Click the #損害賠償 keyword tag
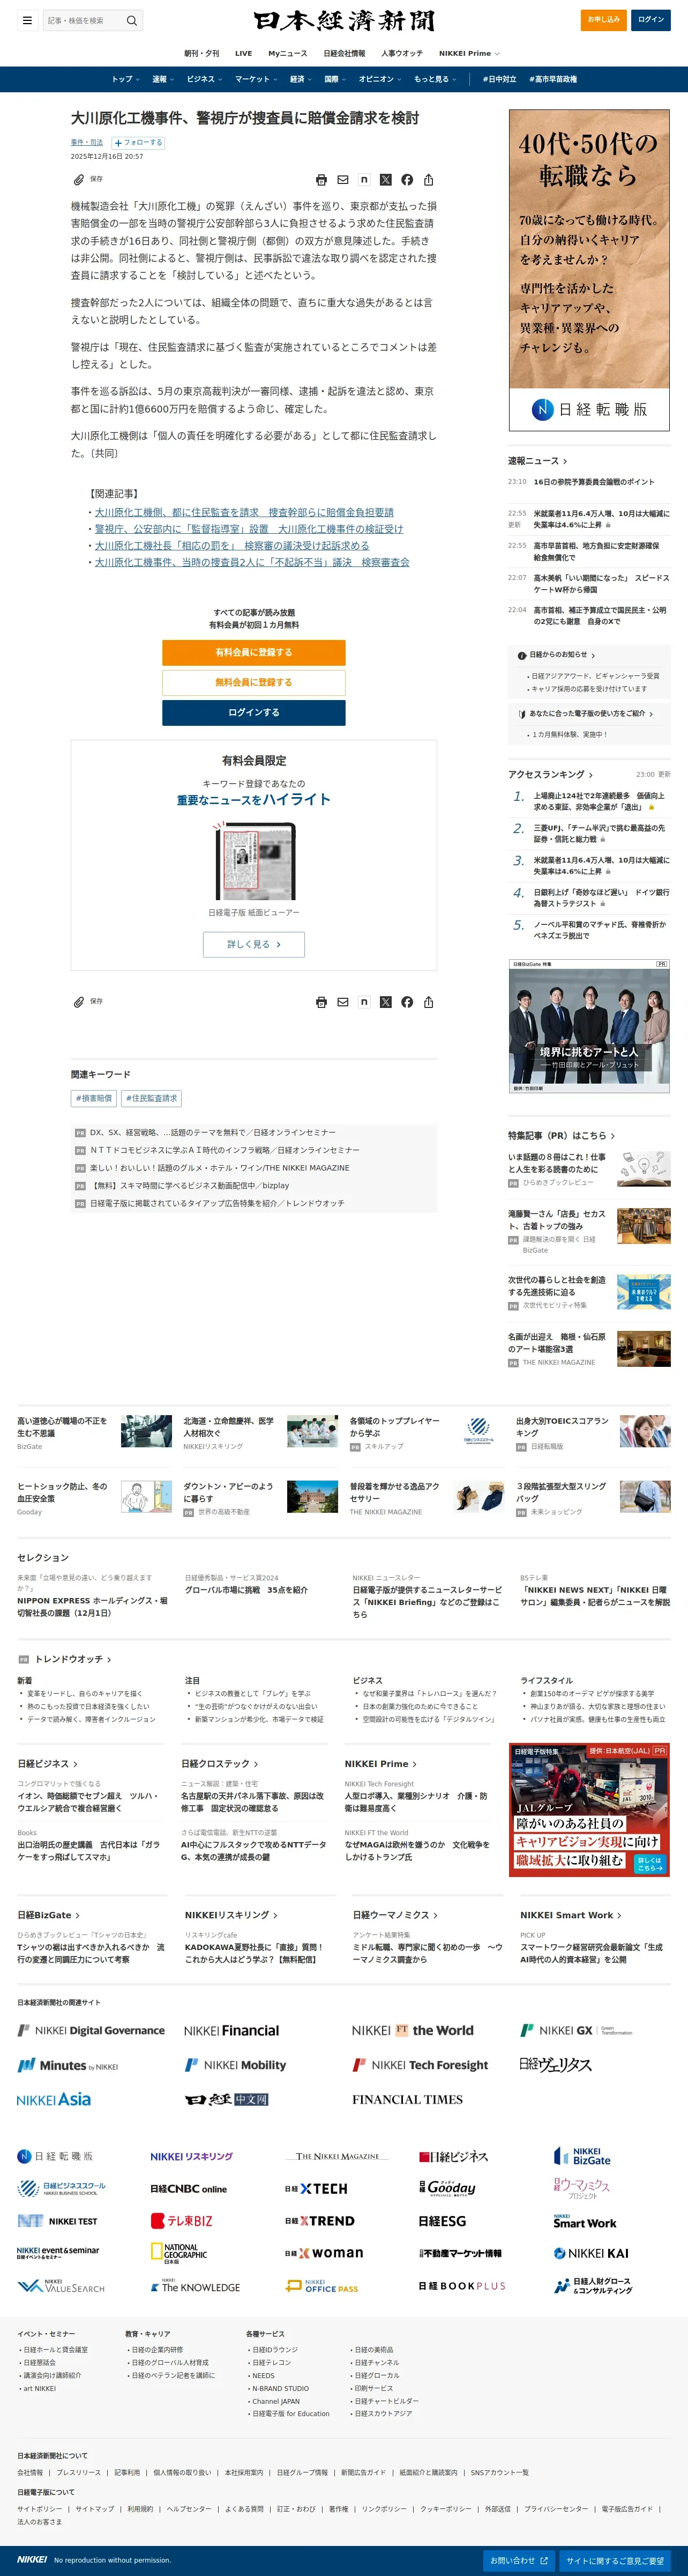 pyautogui.click(x=94, y=1098)
